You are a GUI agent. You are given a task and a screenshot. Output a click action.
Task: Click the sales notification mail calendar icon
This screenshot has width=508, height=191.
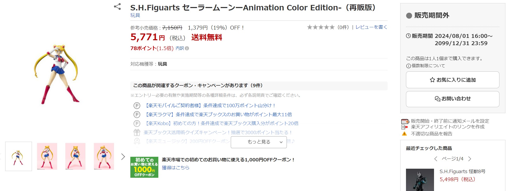coord(405,121)
